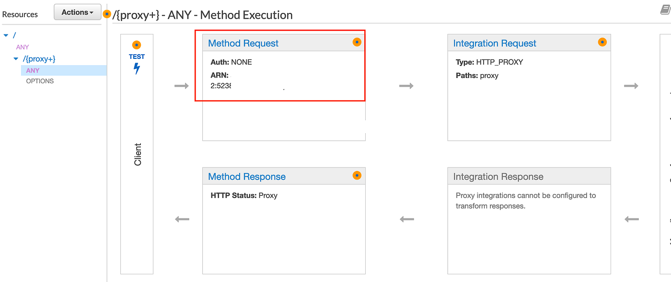The image size is (671, 282).
Task: Collapse the /{proxy+} resource node
Action: coord(16,59)
